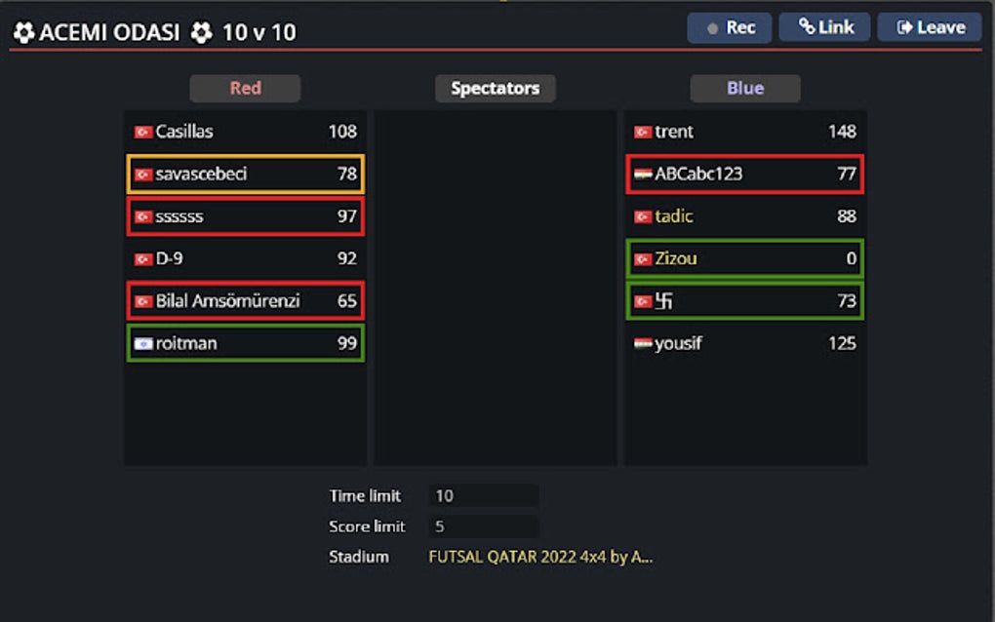Click the FUTSAL QATAR 2022 stadium name
Screen dimensions: 995x622
540,557
